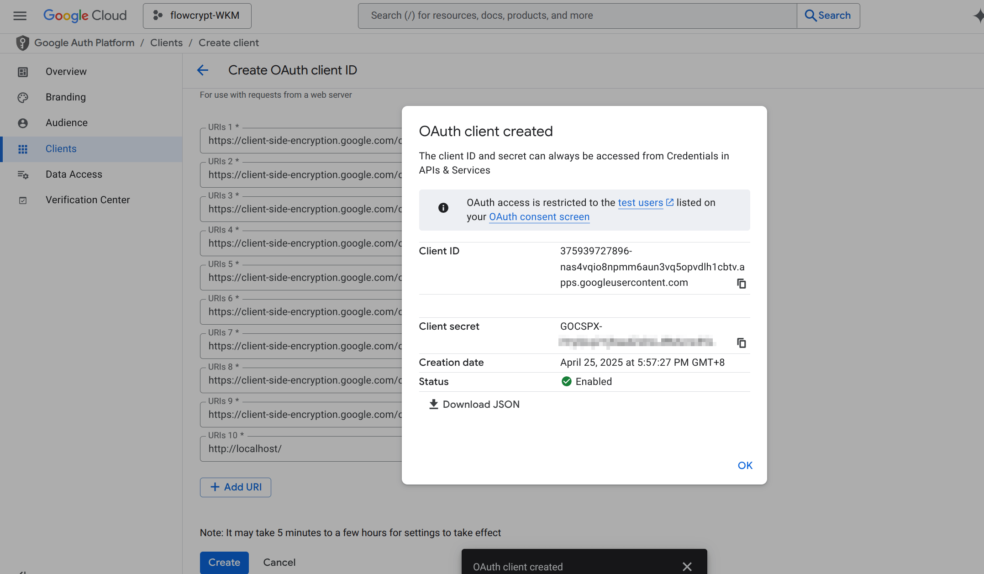The image size is (984, 574).
Task: Collapse the sidebar with bottom-left chevron
Action: point(22,572)
